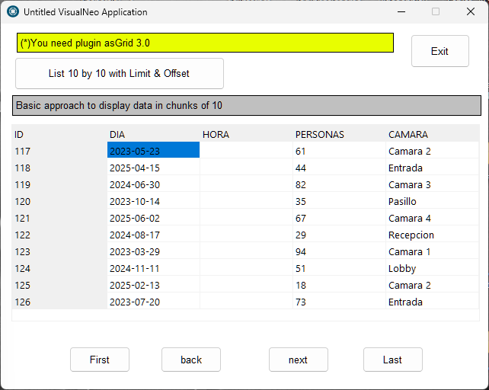Click PERSONAS value 61
The width and height of the screenshot is (489, 390).
(339, 152)
